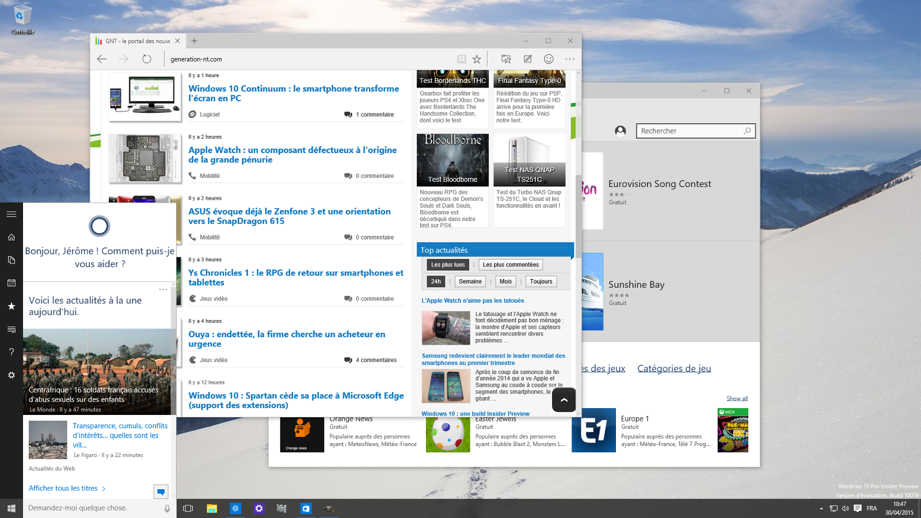Open 'Ys Chronicles 1' article link

(296, 277)
